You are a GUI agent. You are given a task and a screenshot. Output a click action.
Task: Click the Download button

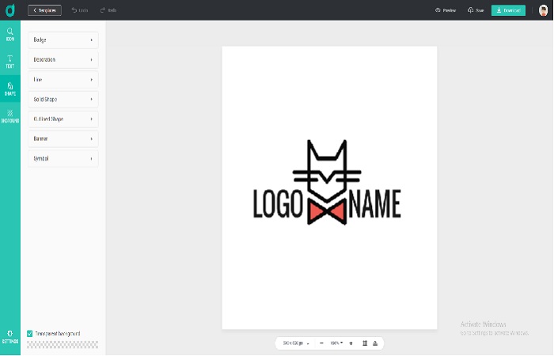pyautogui.click(x=508, y=10)
